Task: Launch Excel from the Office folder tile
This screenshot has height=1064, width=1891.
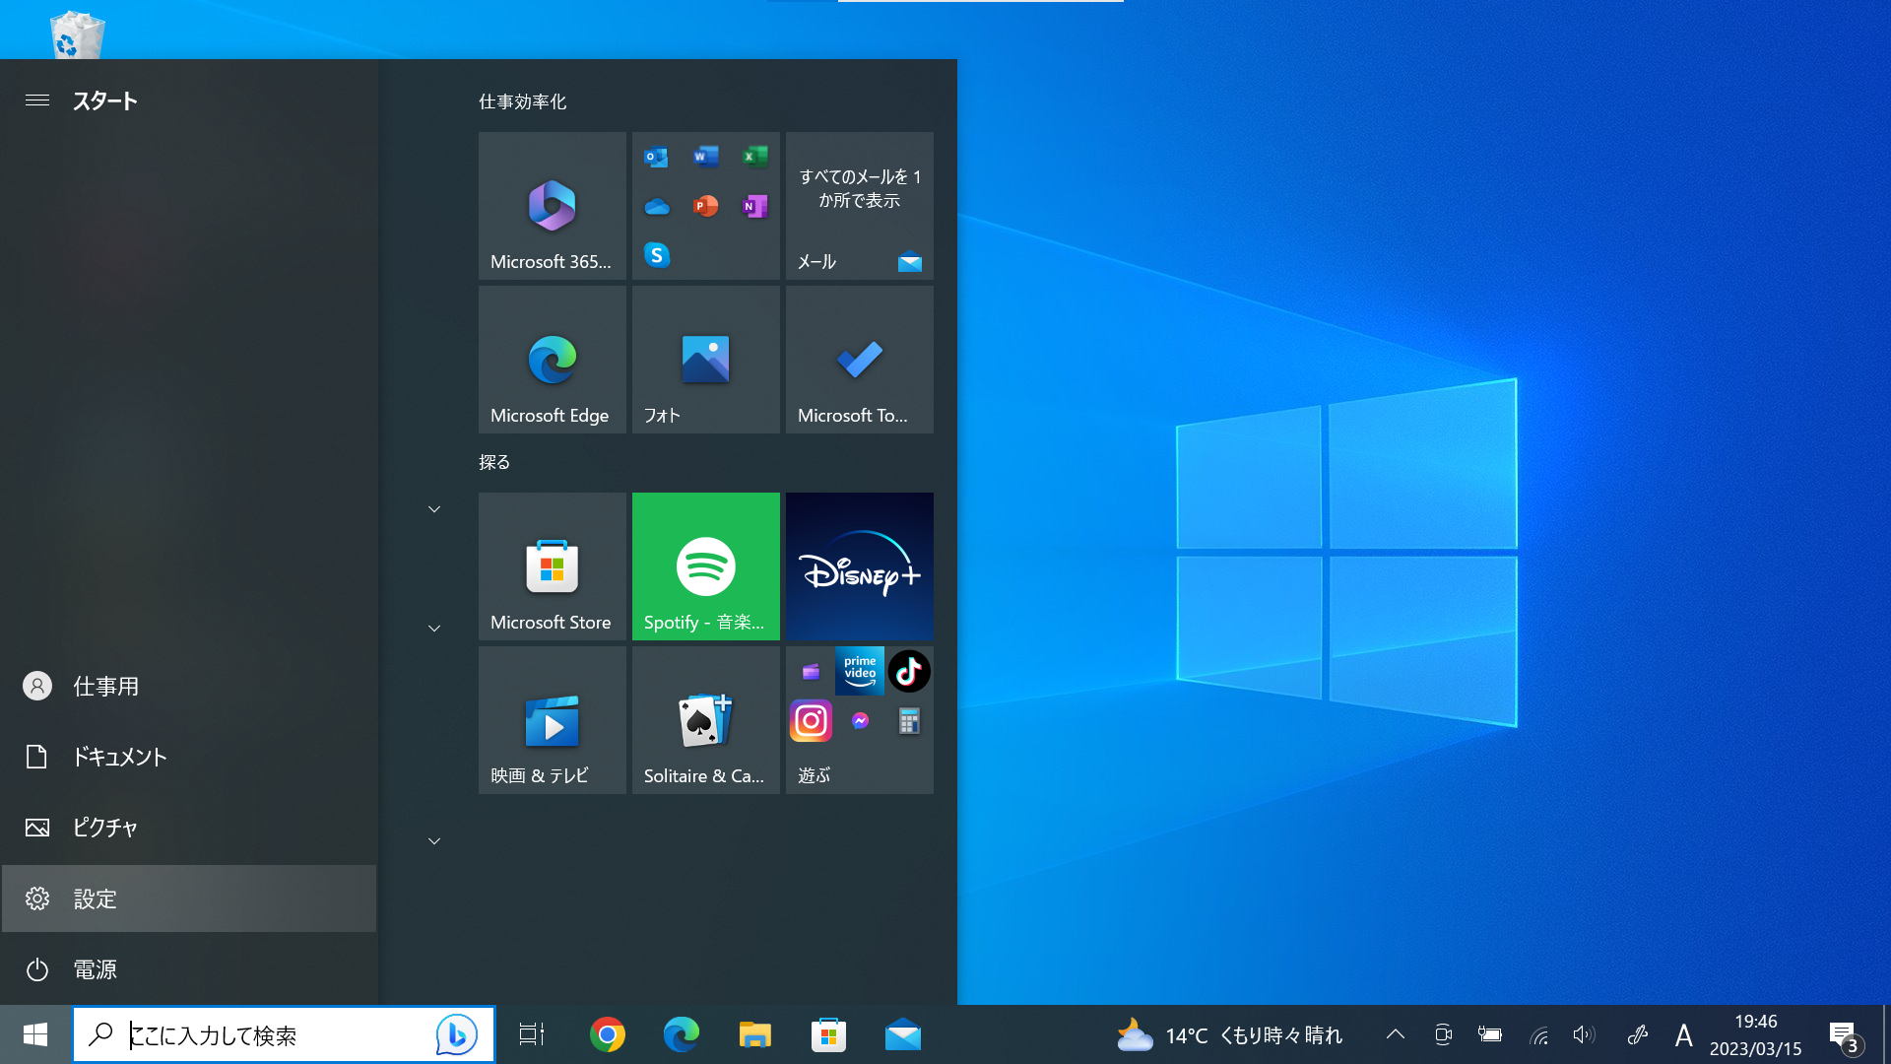Action: [x=754, y=157]
